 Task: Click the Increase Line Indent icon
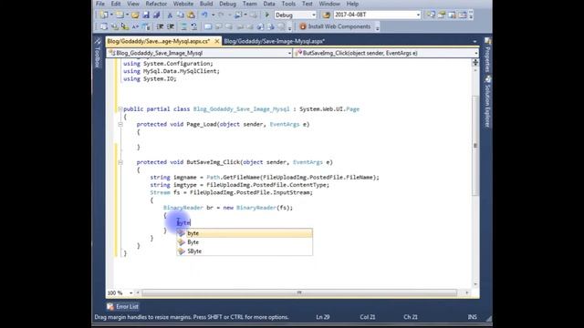click(x=171, y=26)
